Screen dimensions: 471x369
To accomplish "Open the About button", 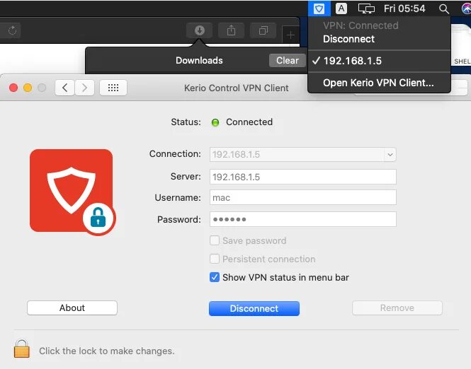I will point(72,307).
